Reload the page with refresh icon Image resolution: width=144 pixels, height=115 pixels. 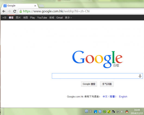pos(15,11)
